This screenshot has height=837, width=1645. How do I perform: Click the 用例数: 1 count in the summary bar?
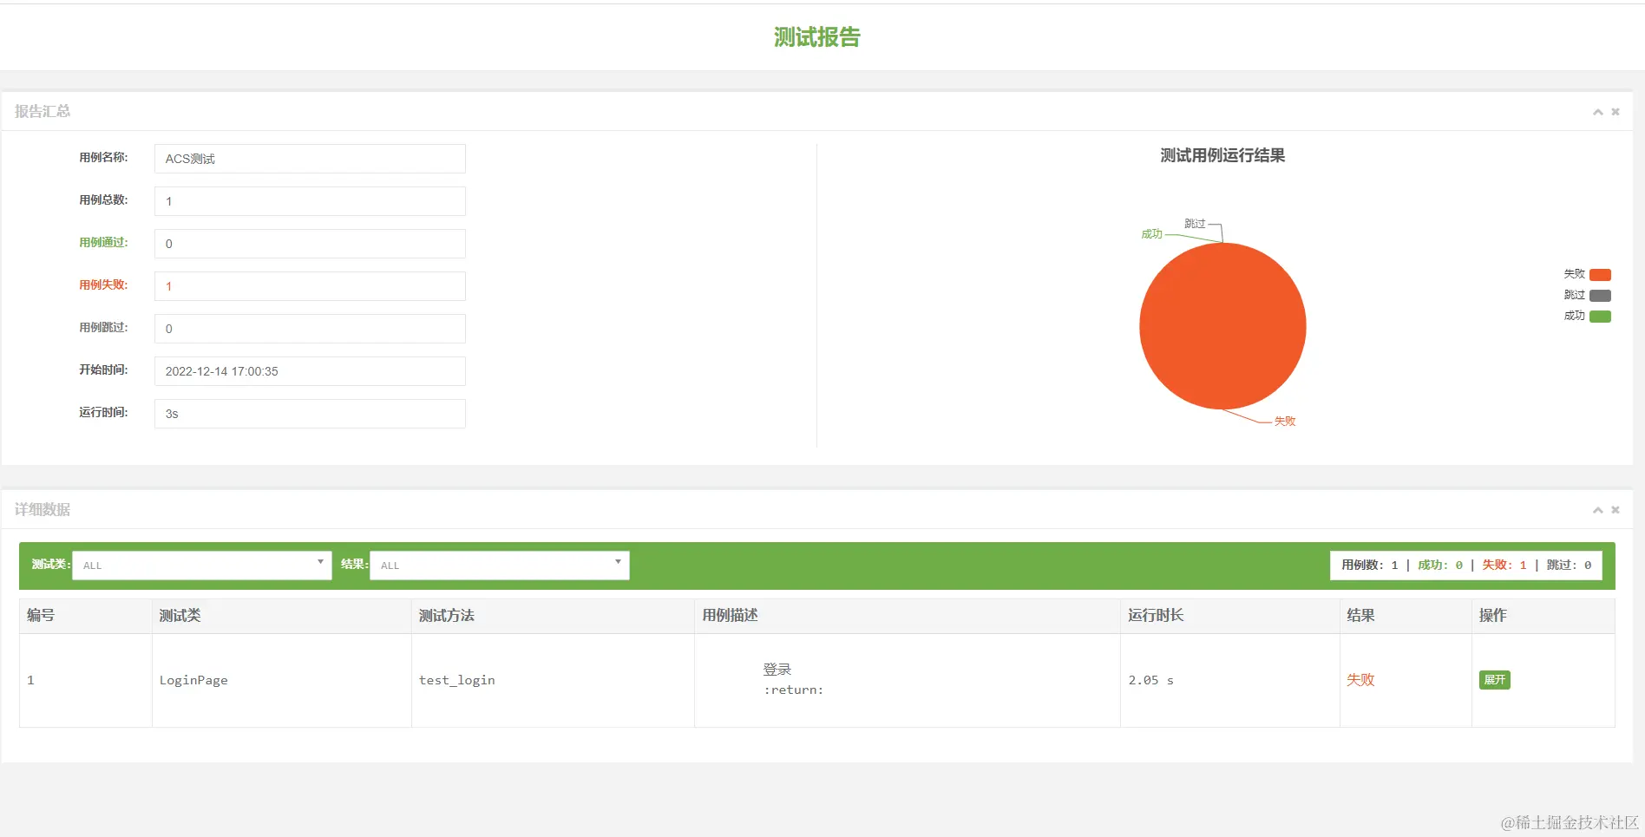click(x=1370, y=566)
